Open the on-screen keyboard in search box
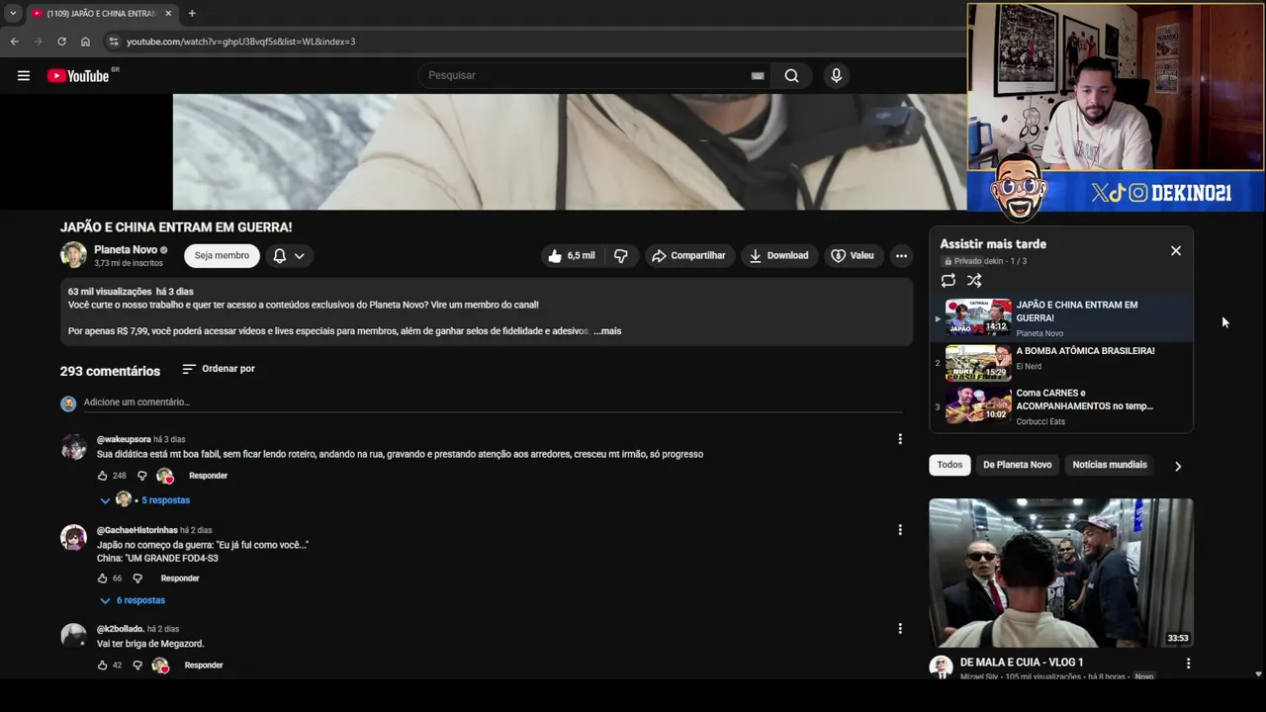 point(758,75)
